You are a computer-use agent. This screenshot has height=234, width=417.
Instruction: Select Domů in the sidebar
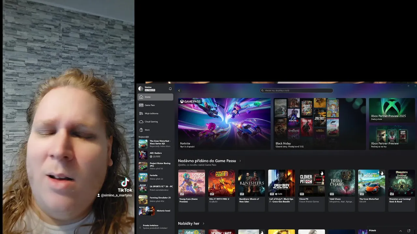point(155,97)
